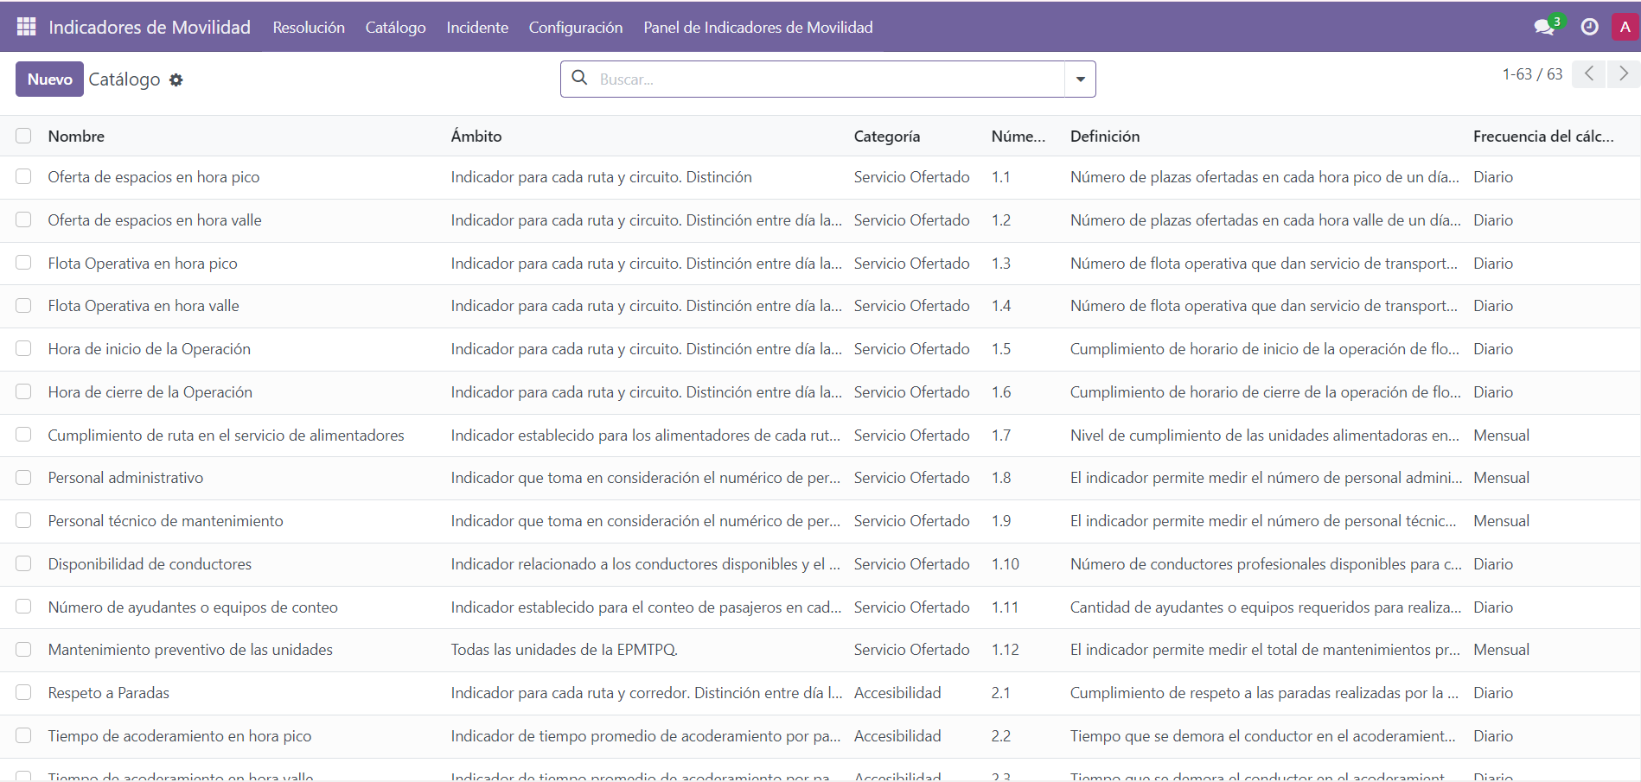Click definition Nivel de cumplimiento de las unidades alimentadoras
1641x782 pixels.
(x=1264, y=436)
